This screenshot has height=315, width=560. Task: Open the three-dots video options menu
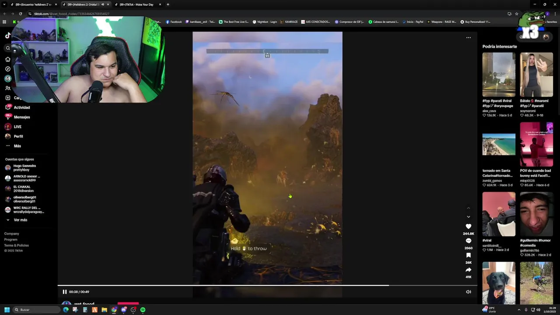pos(468,38)
